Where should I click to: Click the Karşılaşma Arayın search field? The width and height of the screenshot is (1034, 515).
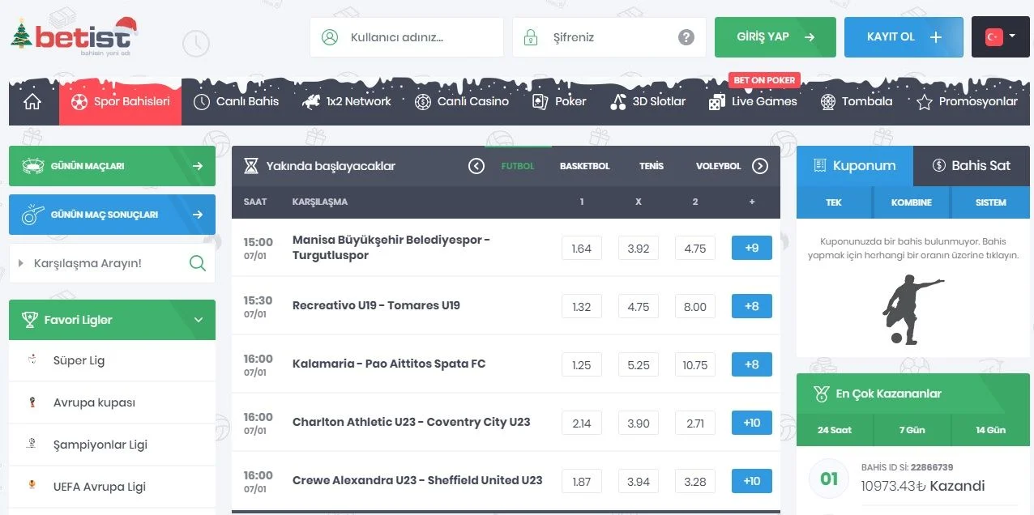pyautogui.click(x=112, y=263)
